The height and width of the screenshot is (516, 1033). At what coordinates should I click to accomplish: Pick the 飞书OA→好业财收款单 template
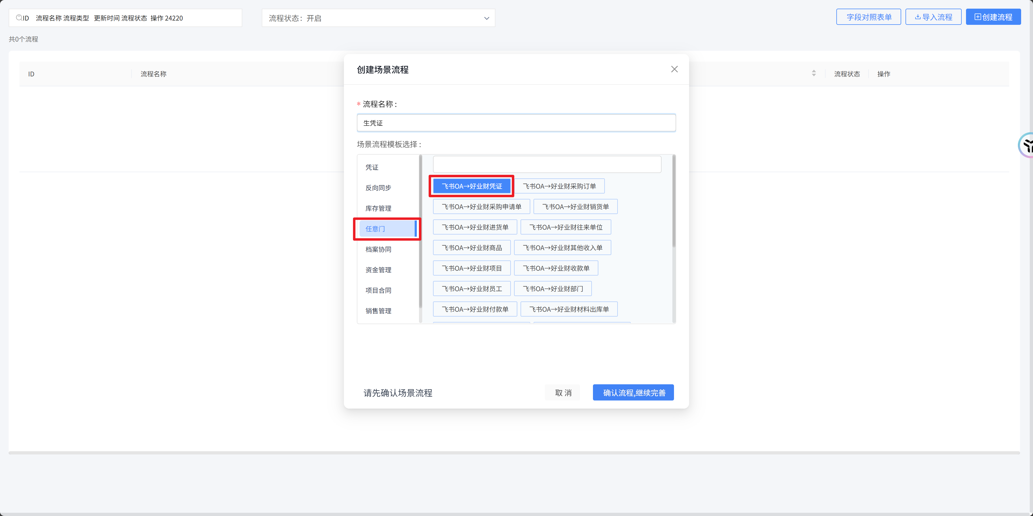(556, 268)
